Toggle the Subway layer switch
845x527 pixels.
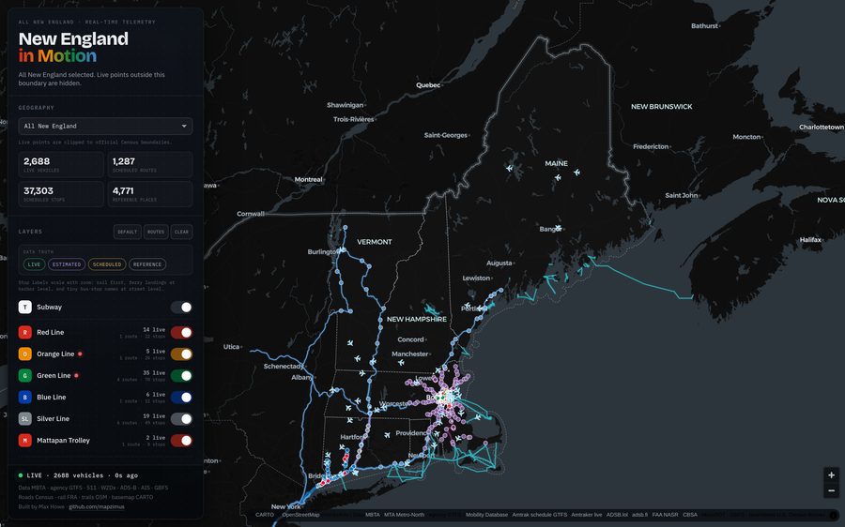click(x=181, y=307)
